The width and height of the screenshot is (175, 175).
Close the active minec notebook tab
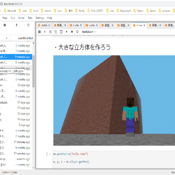[144, 25]
